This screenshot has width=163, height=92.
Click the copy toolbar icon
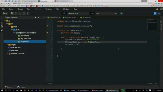point(20,13)
